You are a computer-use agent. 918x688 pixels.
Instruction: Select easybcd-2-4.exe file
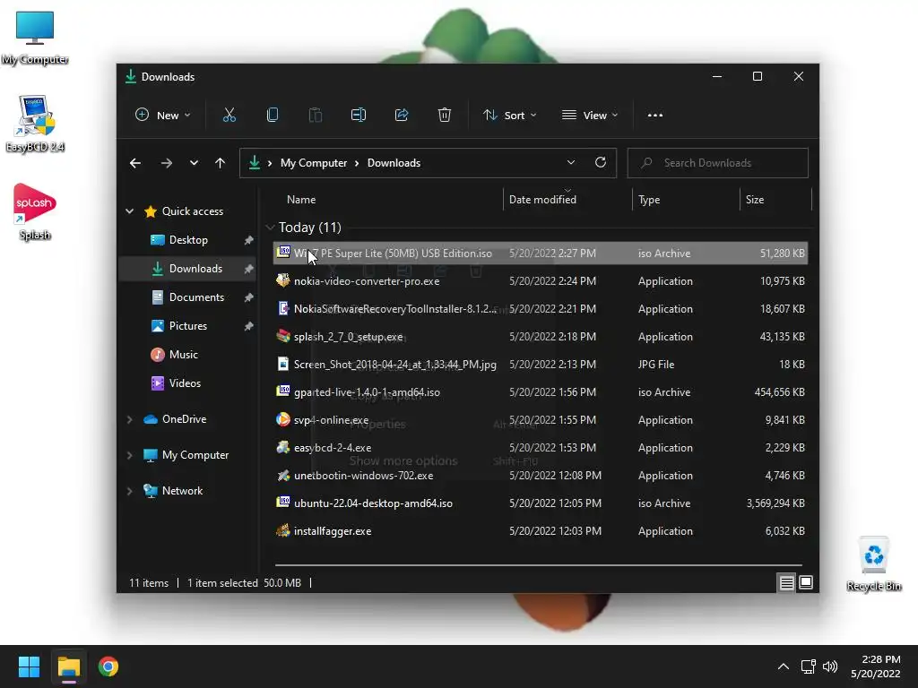541,448
